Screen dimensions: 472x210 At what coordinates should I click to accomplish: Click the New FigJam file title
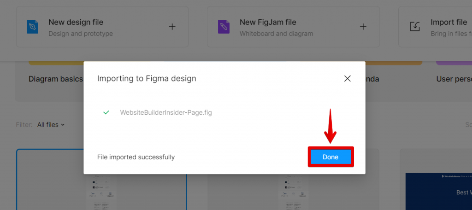(267, 22)
